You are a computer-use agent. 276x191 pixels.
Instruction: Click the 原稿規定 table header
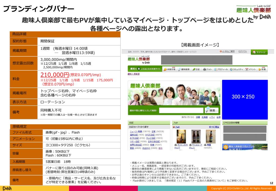(65, 127)
